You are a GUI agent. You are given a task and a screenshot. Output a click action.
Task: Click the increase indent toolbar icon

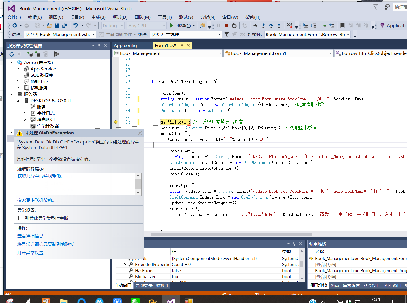314,26
